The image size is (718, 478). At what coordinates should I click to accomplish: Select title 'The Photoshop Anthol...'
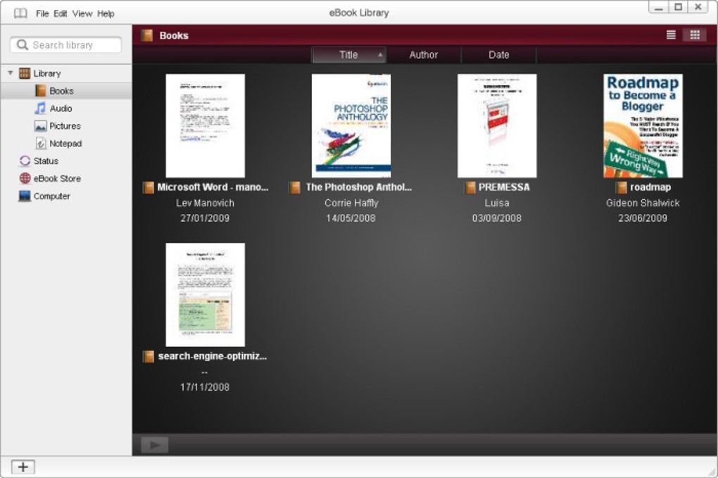[359, 187]
